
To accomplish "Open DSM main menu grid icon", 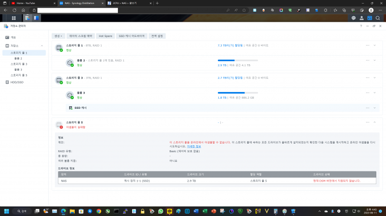I will pos(14,18).
